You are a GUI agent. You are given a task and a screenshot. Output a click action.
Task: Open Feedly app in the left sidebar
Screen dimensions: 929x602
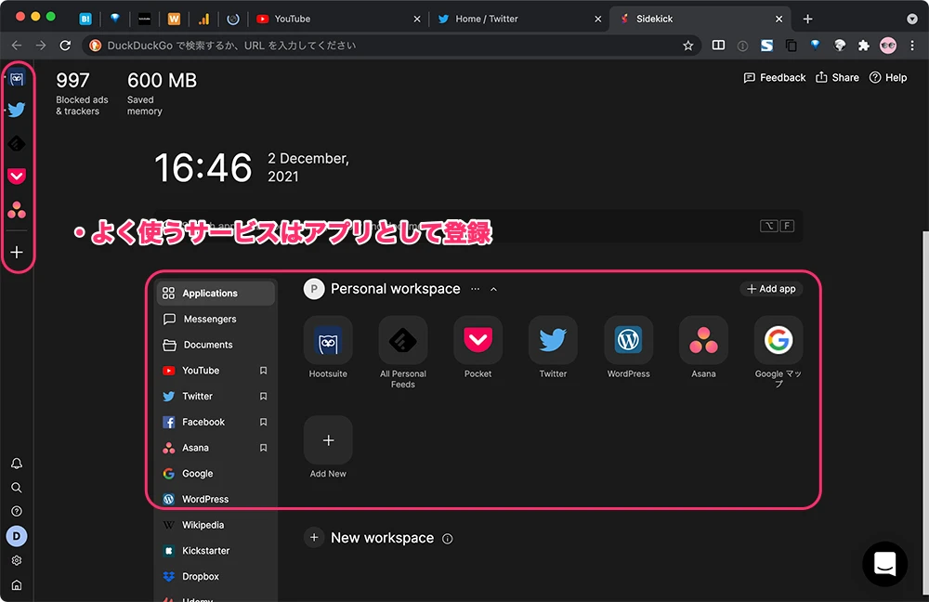click(17, 143)
